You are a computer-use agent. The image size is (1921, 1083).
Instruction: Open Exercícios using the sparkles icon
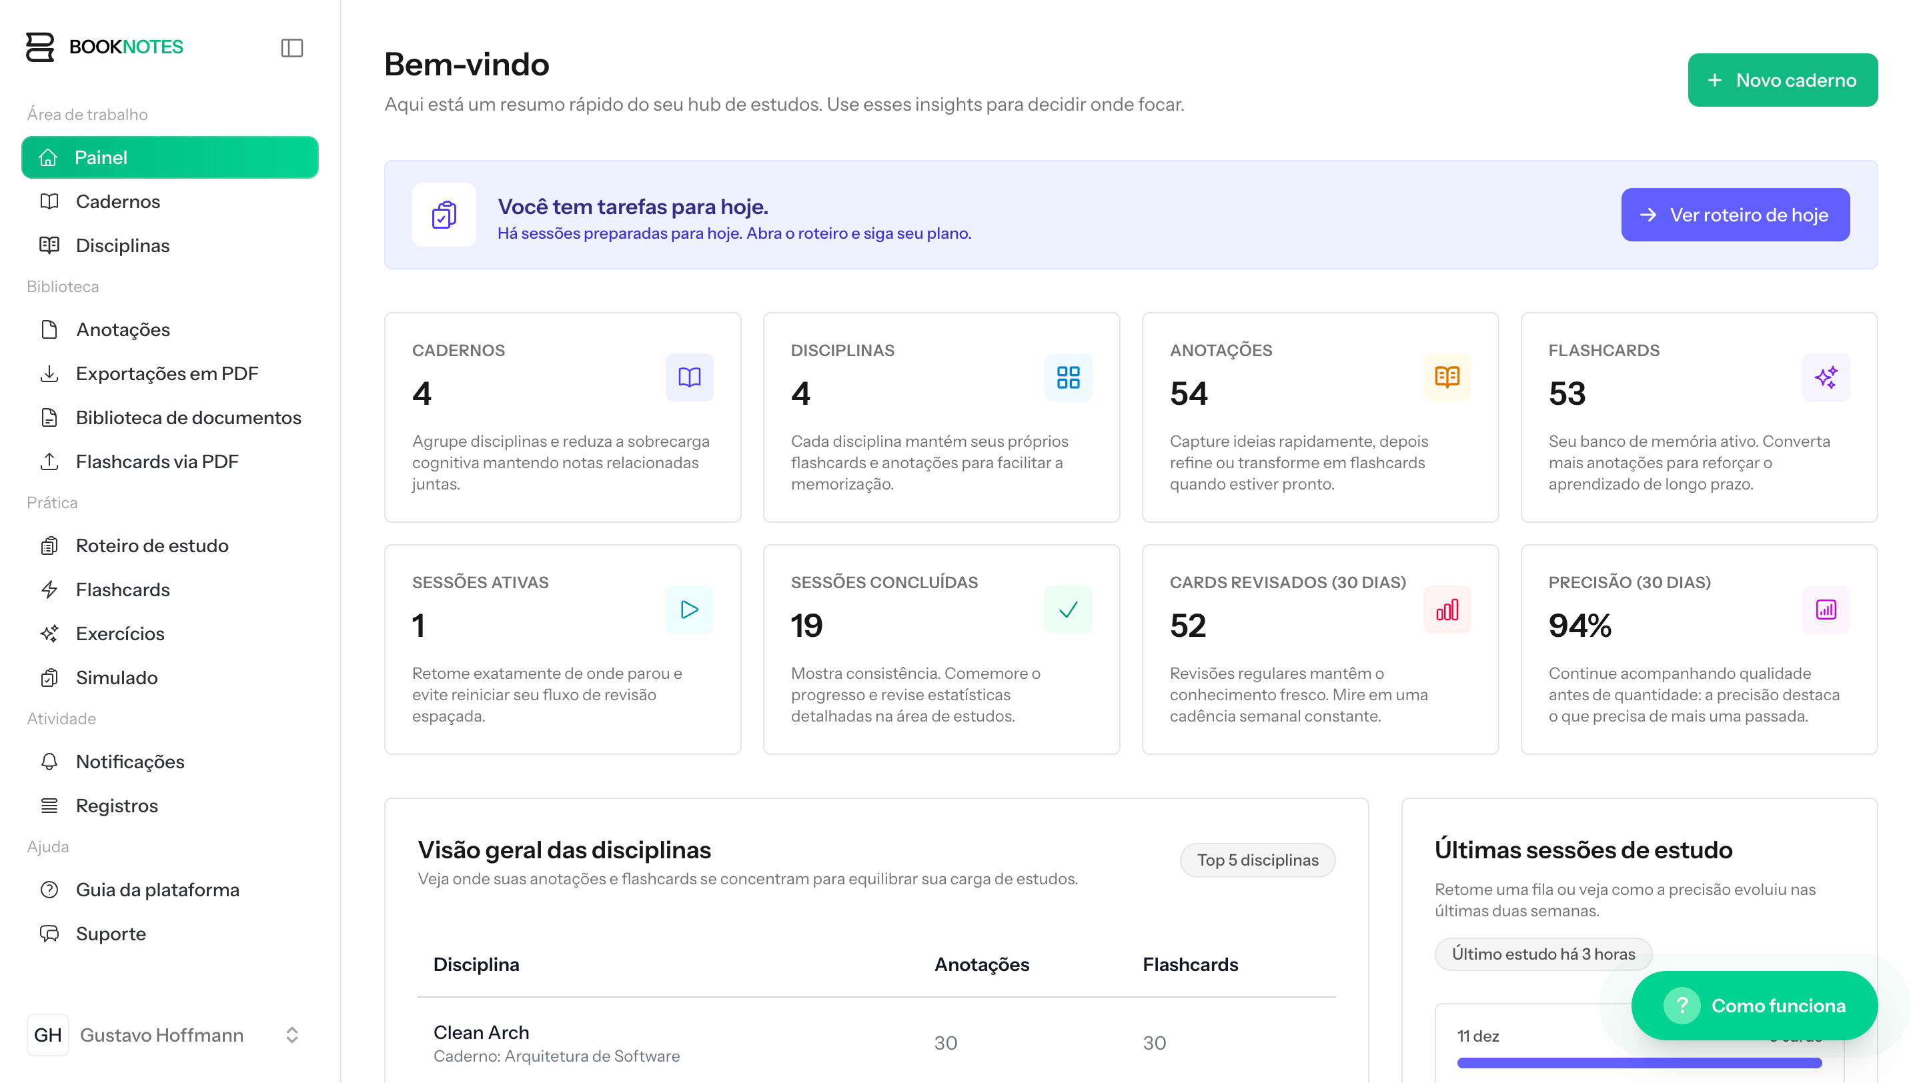pos(49,634)
